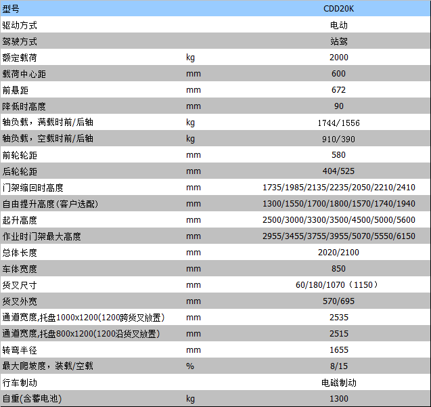Viewport: 431px width, 407px height.
Task: Click the 额定载荷 row label
Action: [20, 58]
